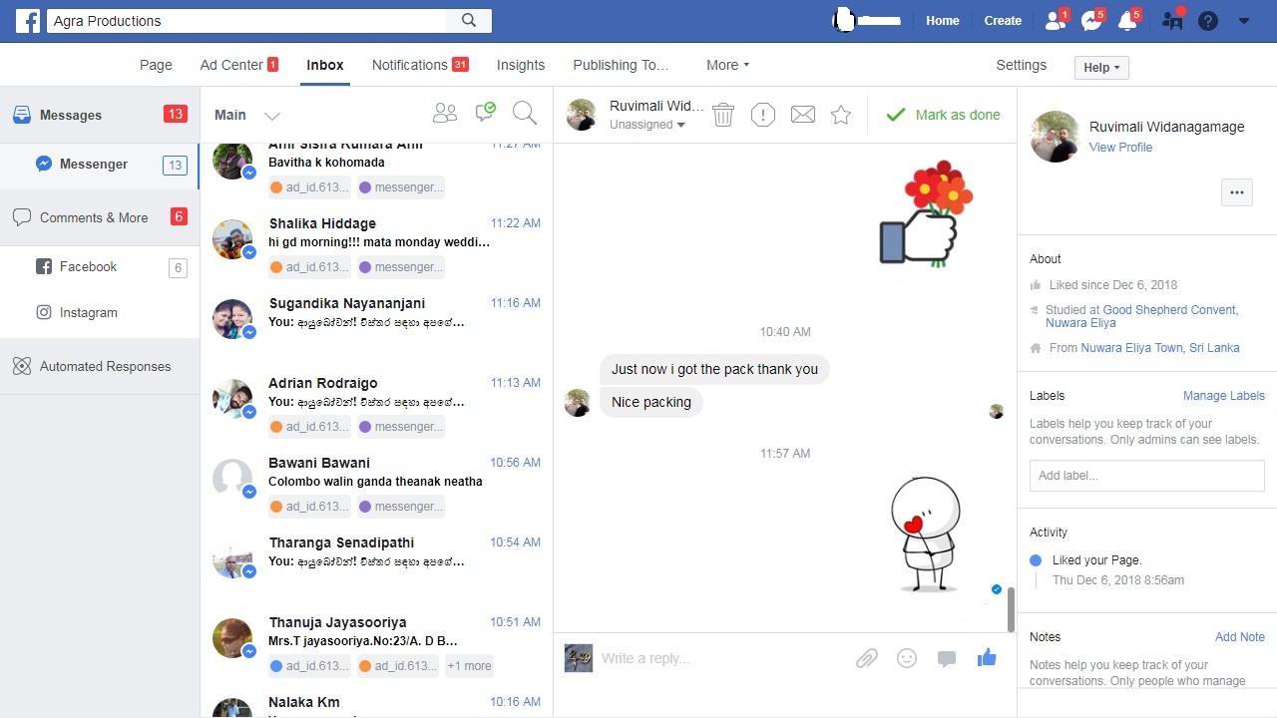The width and height of the screenshot is (1277, 718).
Task: Click the Write a reply field
Action: point(723,658)
